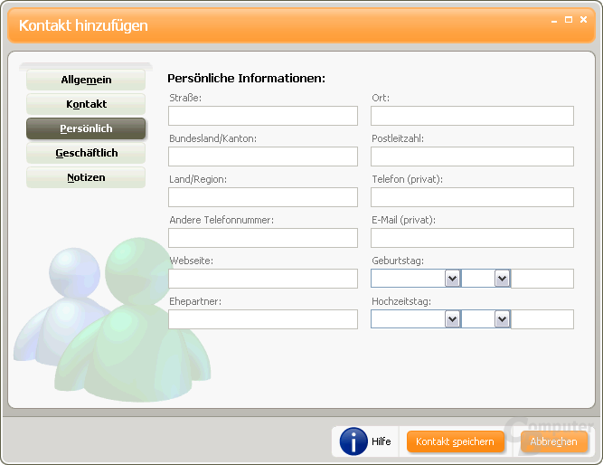Image resolution: width=603 pixels, height=465 pixels.
Task: Select the Persönlich tab
Action: tap(86, 128)
